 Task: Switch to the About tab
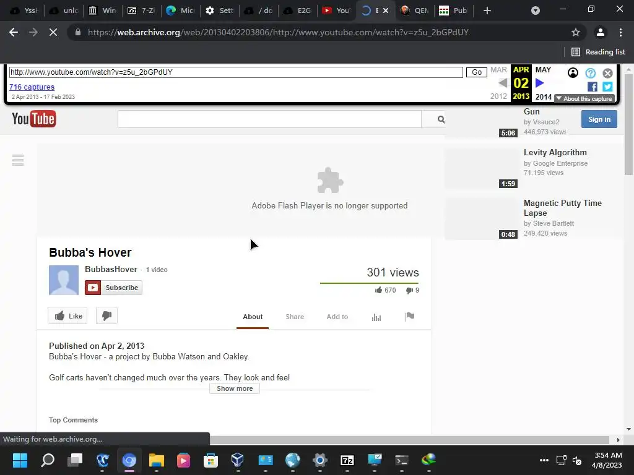click(x=253, y=317)
